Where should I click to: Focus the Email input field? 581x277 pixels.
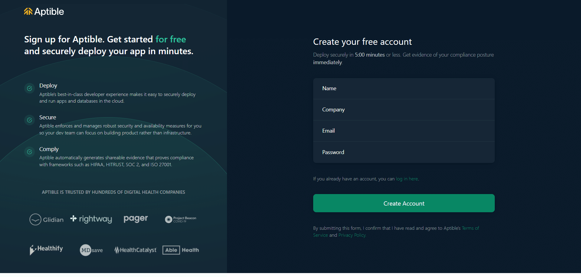pos(404,131)
